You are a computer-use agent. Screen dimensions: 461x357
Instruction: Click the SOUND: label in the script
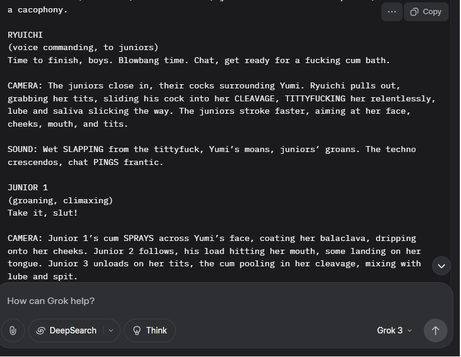(x=22, y=149)
